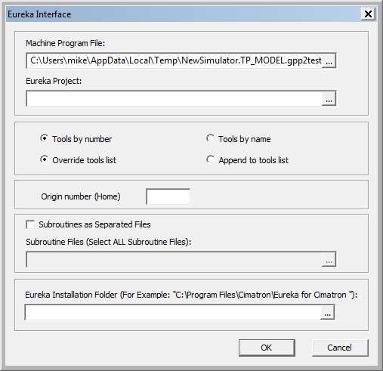The width and height of the screenshot is (383, 371).
Task: Choose Append to tools list
Action: click(x=210, y=159)
